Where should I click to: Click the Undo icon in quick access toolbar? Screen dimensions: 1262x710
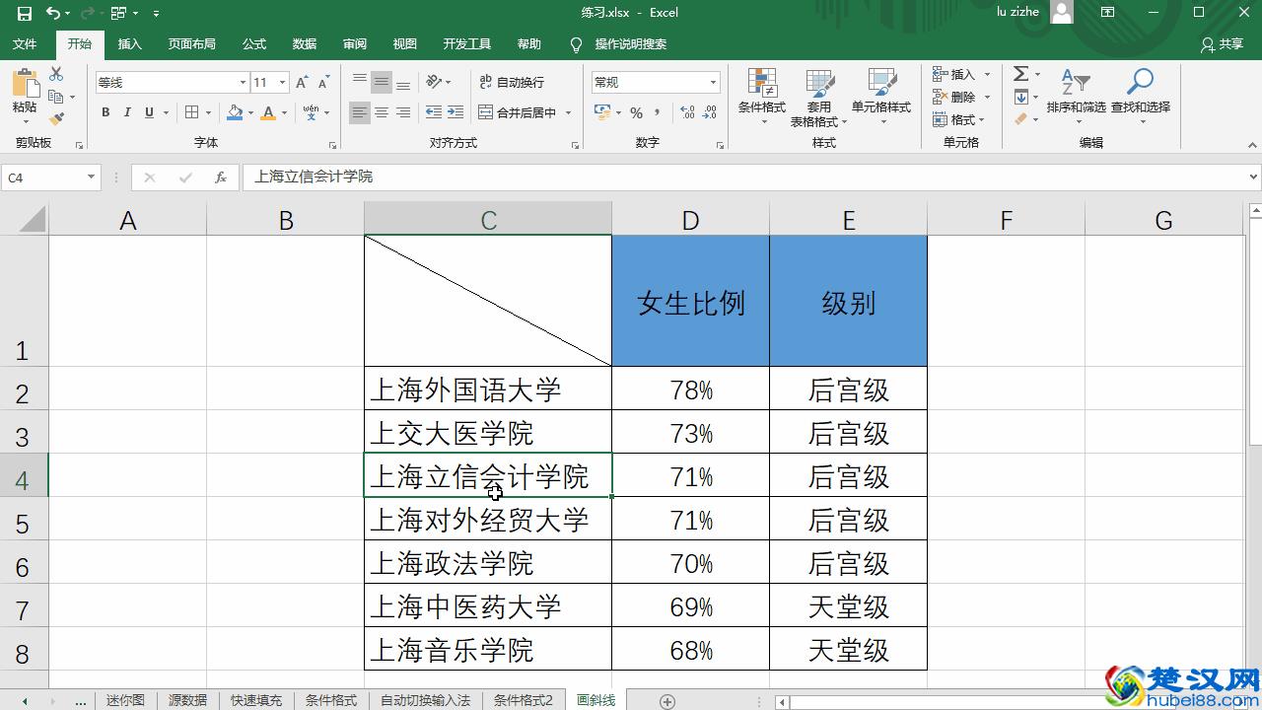click(x=54, y=13)
